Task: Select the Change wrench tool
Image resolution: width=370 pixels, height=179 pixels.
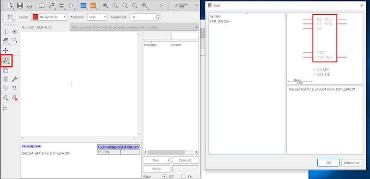Action: coord(15,79)
